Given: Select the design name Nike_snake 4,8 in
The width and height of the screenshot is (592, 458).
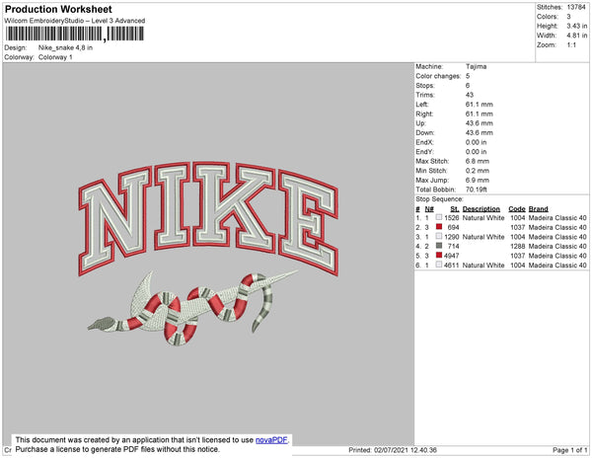Looking at the screenshot, I should (65, 48).
